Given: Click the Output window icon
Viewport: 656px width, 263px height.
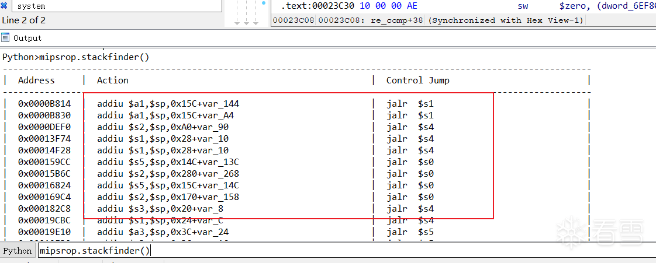Looking at the screenshot, I should click(5, 38).
